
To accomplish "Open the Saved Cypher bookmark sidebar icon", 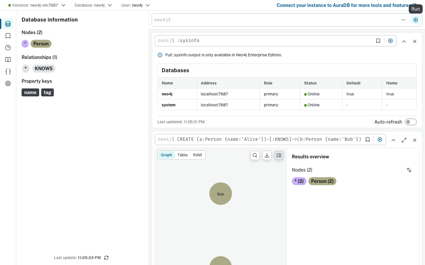I will click(x=8, y=36).
